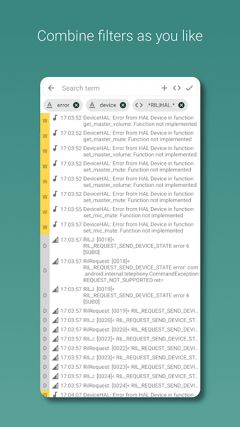The image size is (240, 427).
Task: Select the RILJ [0022] log line
Action: [x=121, y=339]
